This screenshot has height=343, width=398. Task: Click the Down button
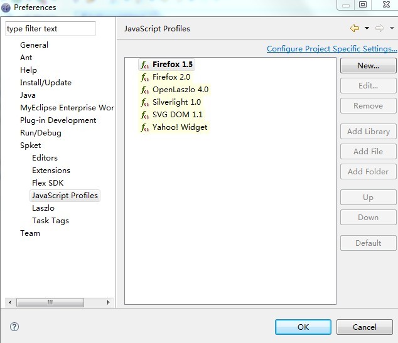point(368,217)
